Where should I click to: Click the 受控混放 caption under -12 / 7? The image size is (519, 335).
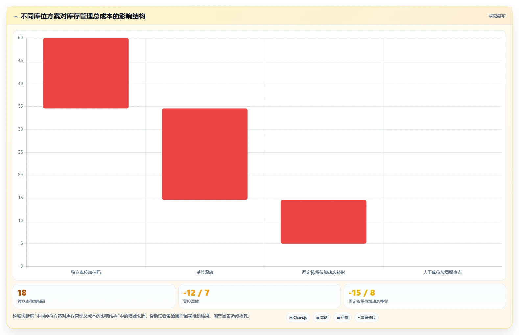(191, 302)
